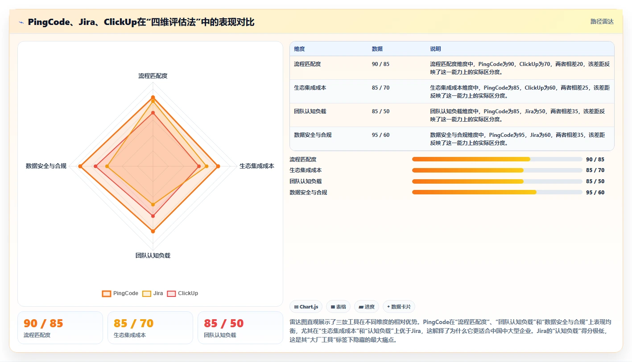Click the 数据安全与合规 radar axis label

[46, 166]
